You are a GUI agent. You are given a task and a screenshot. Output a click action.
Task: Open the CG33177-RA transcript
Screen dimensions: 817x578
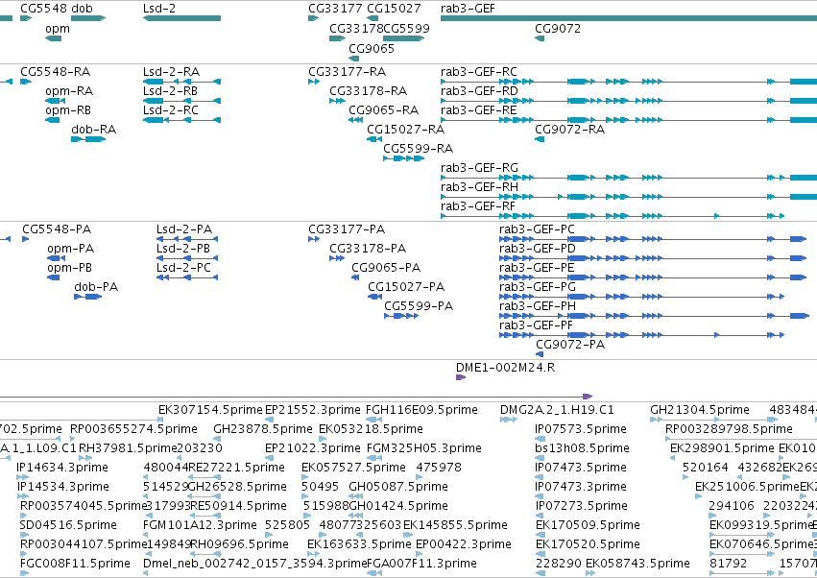coord(347,71)
